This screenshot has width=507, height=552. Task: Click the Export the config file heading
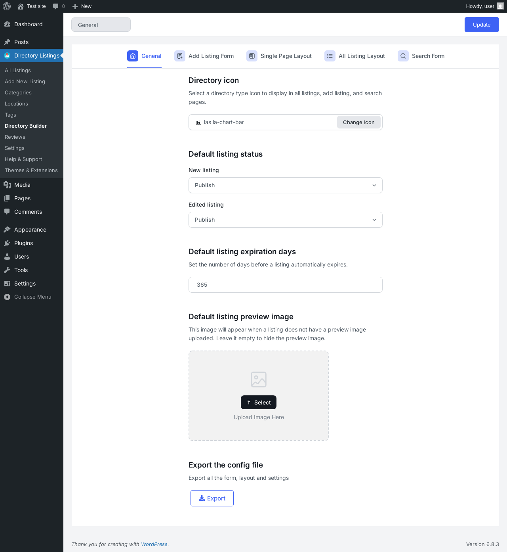[226, 465]
